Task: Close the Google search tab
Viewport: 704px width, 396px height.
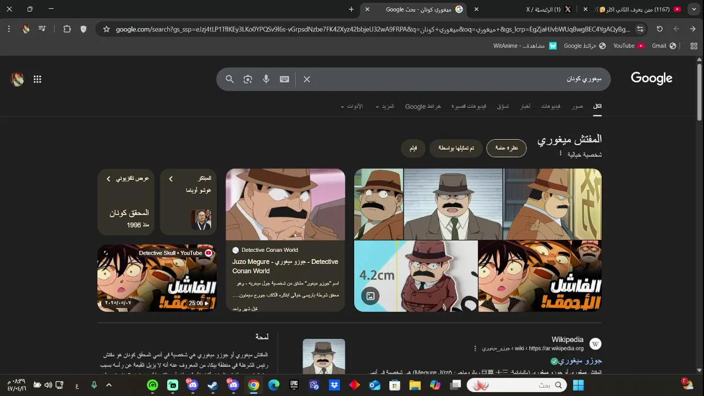Action: pyautogui.click(x=367, y=9)
